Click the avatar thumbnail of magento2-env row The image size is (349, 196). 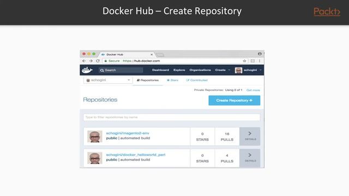(94, 136)
